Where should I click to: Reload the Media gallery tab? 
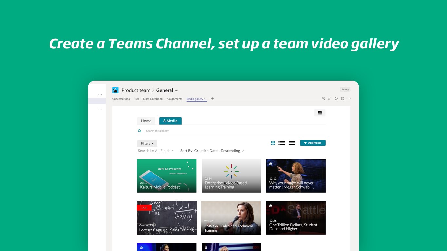336,99
